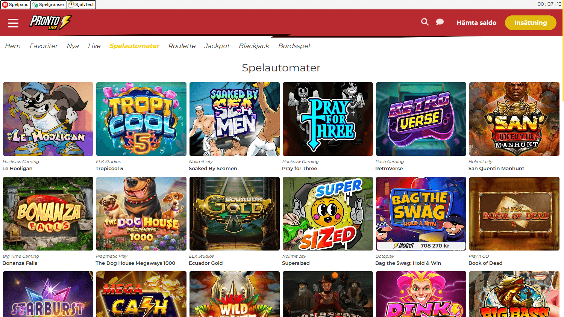Launch San Quentin Manhunt thumbnail
The height and width of the screenshot is (317, 564).
(x=514, y=119)
